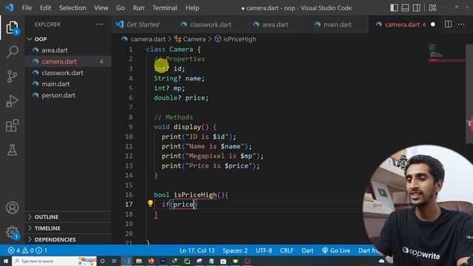Open Windows Start menu
The height and width of the screenshot is (266, 473).
(x=5, y=261)
